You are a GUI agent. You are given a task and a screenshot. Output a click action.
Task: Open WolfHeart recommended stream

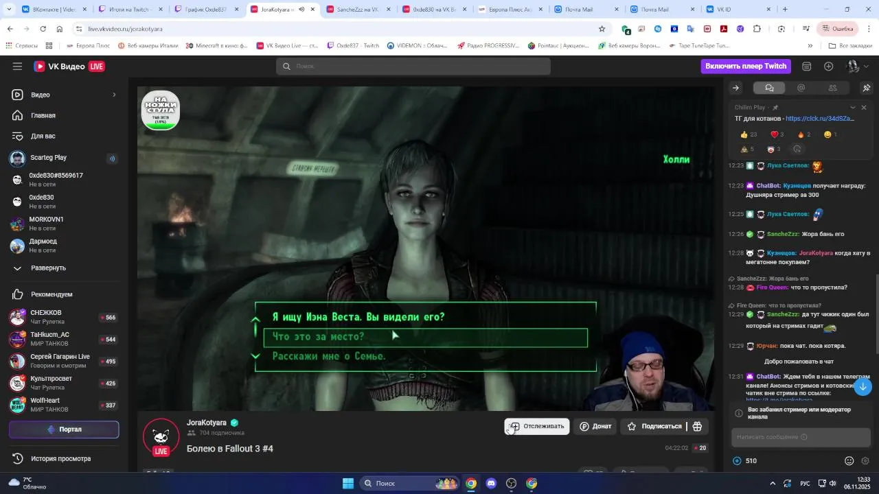click(x=65, y=405)
